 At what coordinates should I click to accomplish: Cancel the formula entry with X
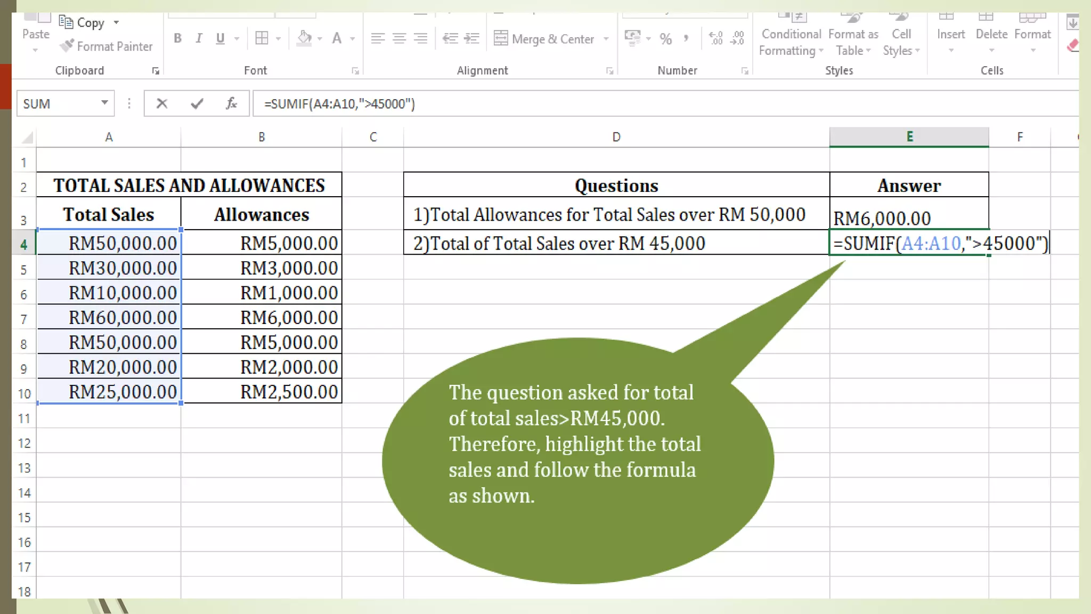pyautogui.click(x=162, y=103)
